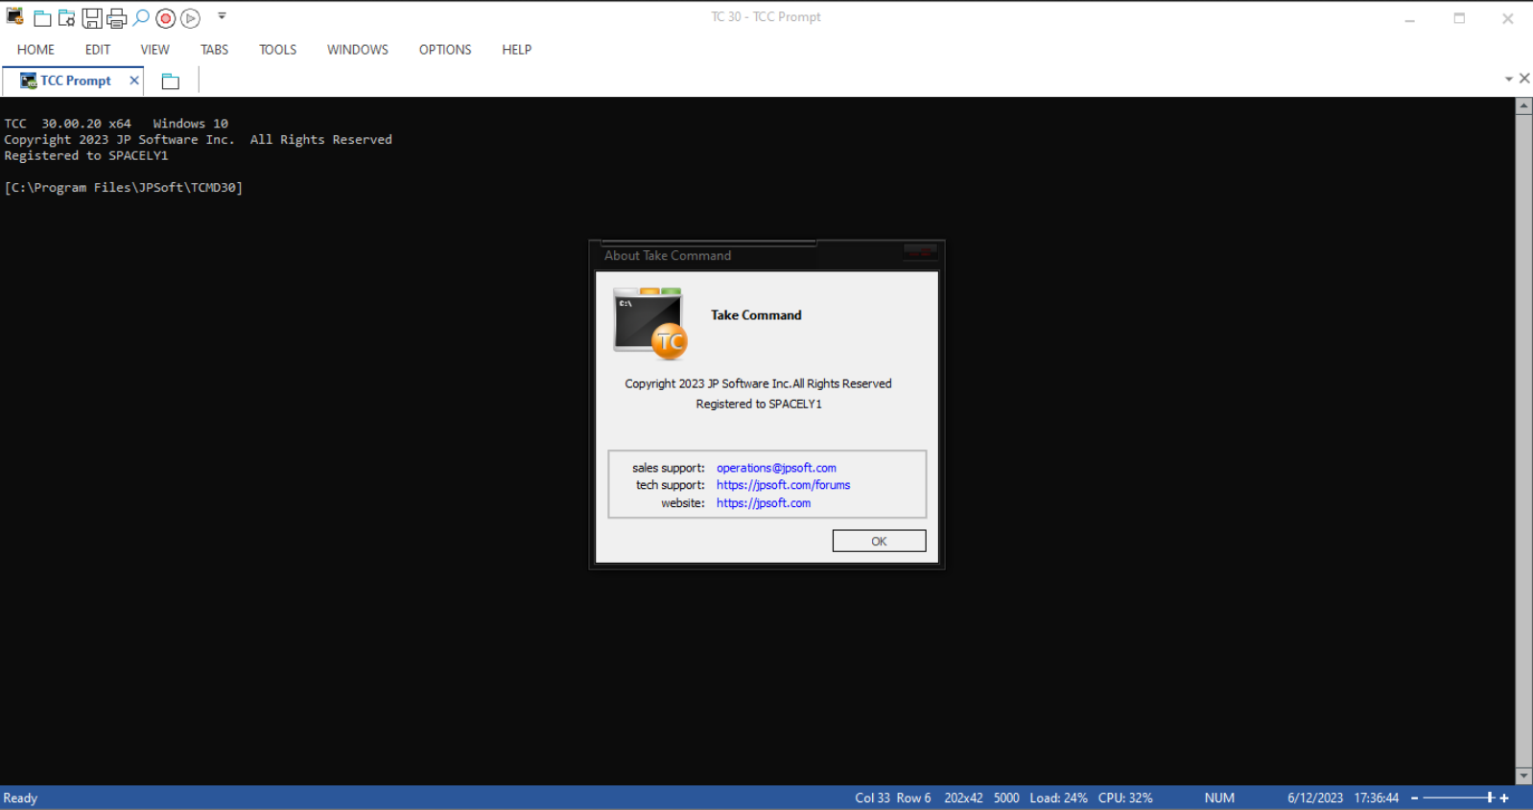Click the Ready status text
The width and height of the screenshot is (1533, 810).
click(x=20, y=798)
